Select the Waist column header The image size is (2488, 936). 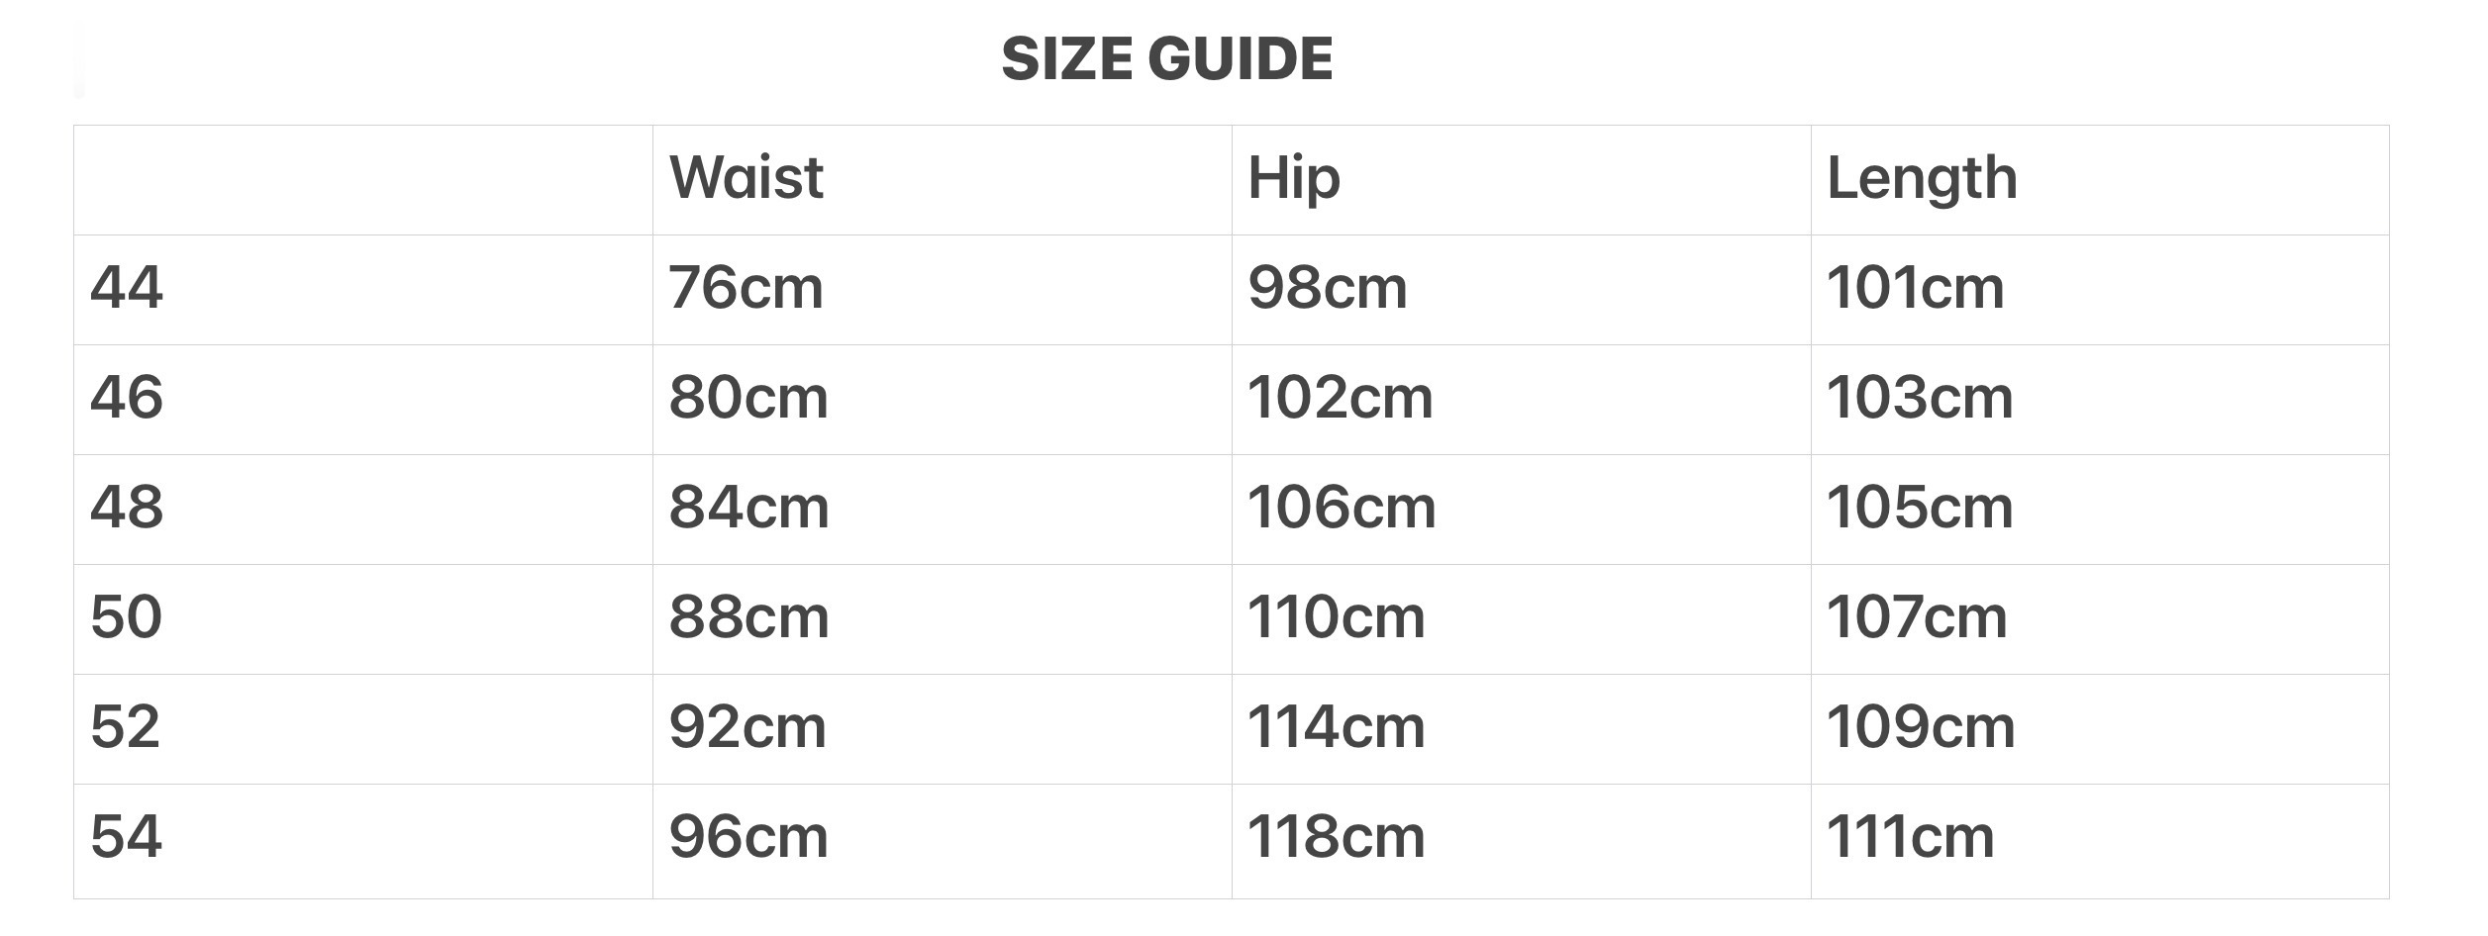[x=746, y=178]
